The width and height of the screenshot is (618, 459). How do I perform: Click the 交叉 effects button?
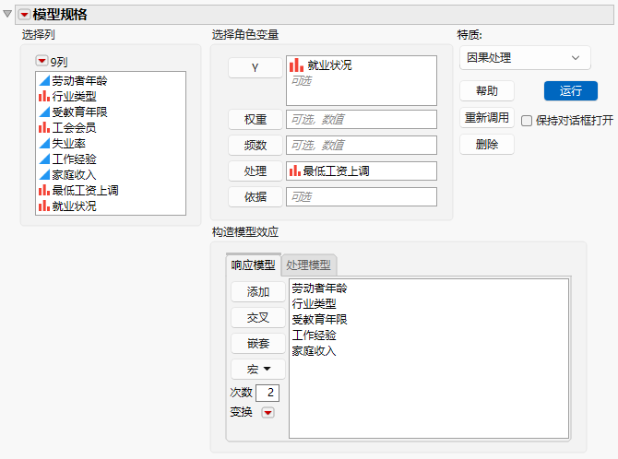coord(257,318)
